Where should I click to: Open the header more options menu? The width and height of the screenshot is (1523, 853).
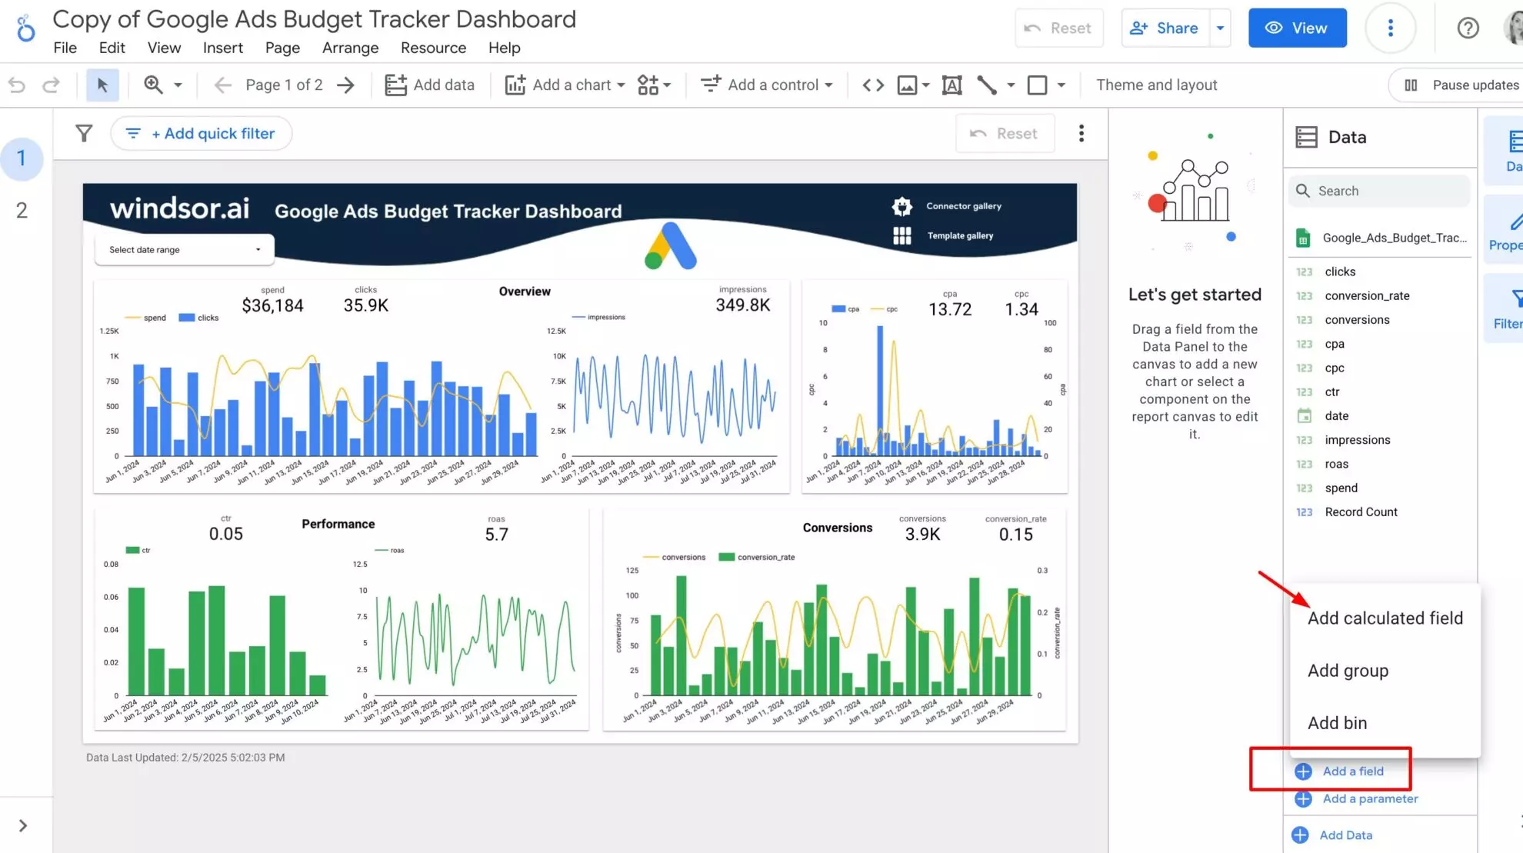(1391, 28)
